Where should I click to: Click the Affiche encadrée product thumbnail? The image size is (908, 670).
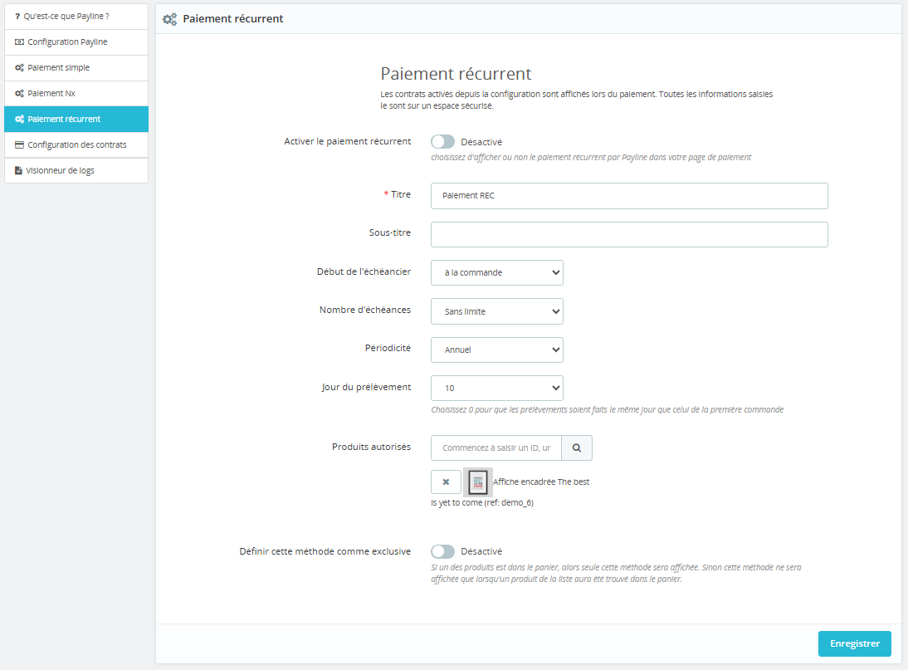point(477,482)
